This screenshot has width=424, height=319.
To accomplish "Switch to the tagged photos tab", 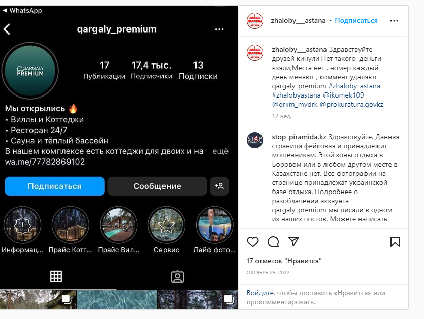I will click(177, 277).
